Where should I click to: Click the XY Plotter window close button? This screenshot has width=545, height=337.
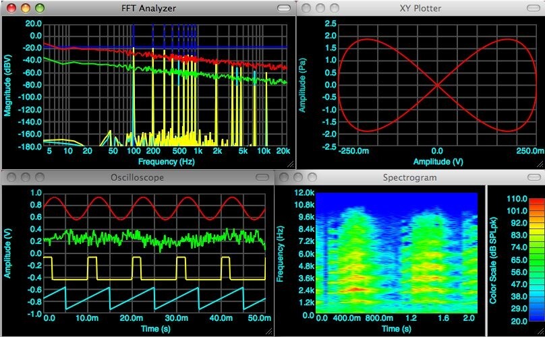coord(306,8)
